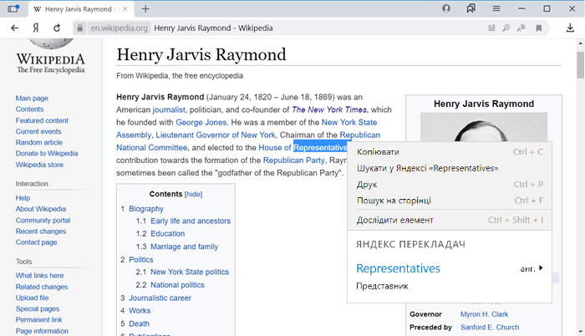Open the 'About Wikipedia' link
Image resolution: width=585 pixels, height=336 pixels.
41,209
